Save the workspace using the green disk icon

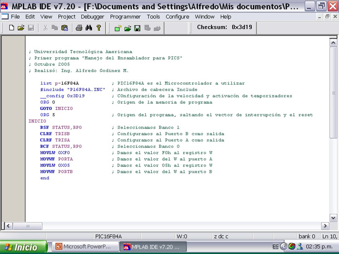[137, 28]
